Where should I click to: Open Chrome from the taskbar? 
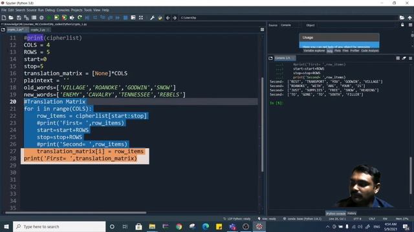coord(179,226)
